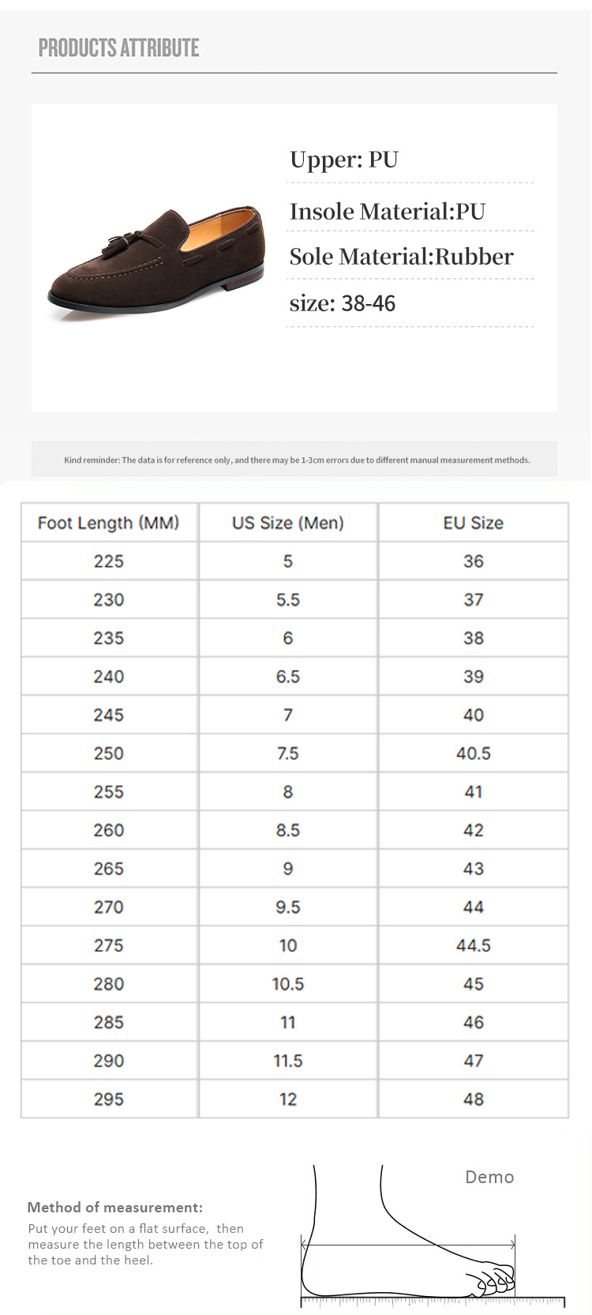The image size is (592, 1315).
Task: Click the Sole Material:Rubber attribute line
Action: click(x=401, y=257)
